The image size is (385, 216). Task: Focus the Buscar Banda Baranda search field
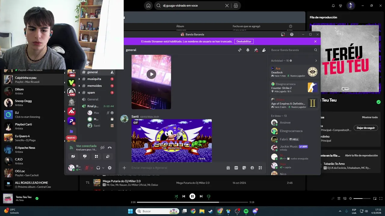click(294, 50)
